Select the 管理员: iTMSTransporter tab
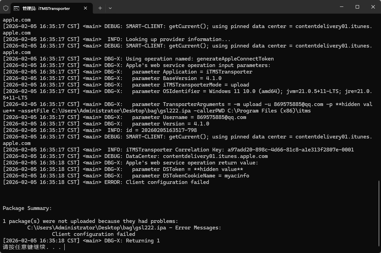Screen dimensions: 381x253 [x=46, y=8]
